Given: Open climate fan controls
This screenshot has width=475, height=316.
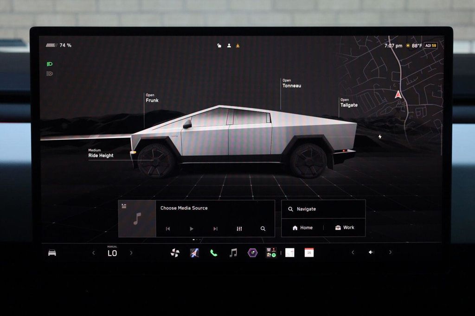Looking at the screenshot, I should [x=175, y=253].
